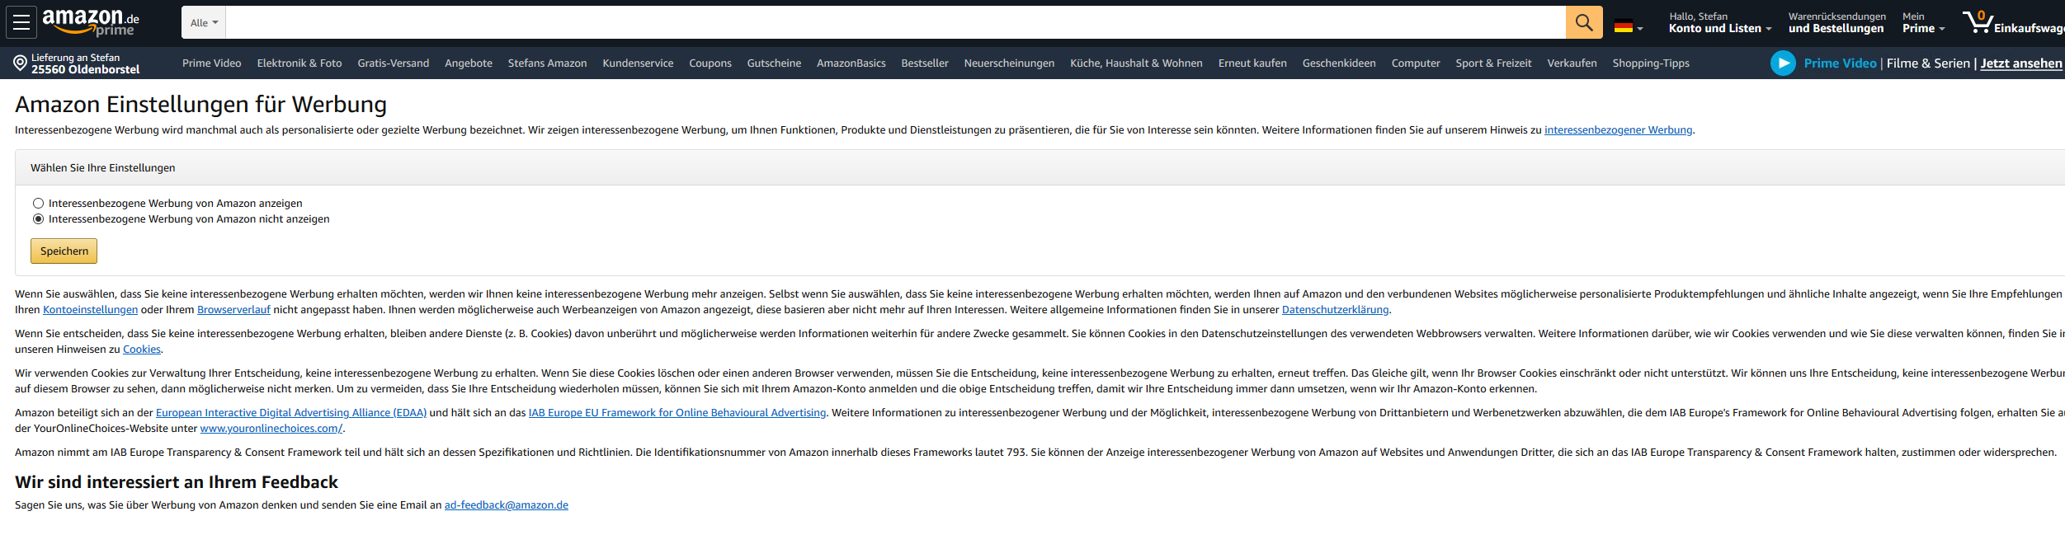Click Wir sind interessiert an Ihrem Feedback heading

(177, 482)
